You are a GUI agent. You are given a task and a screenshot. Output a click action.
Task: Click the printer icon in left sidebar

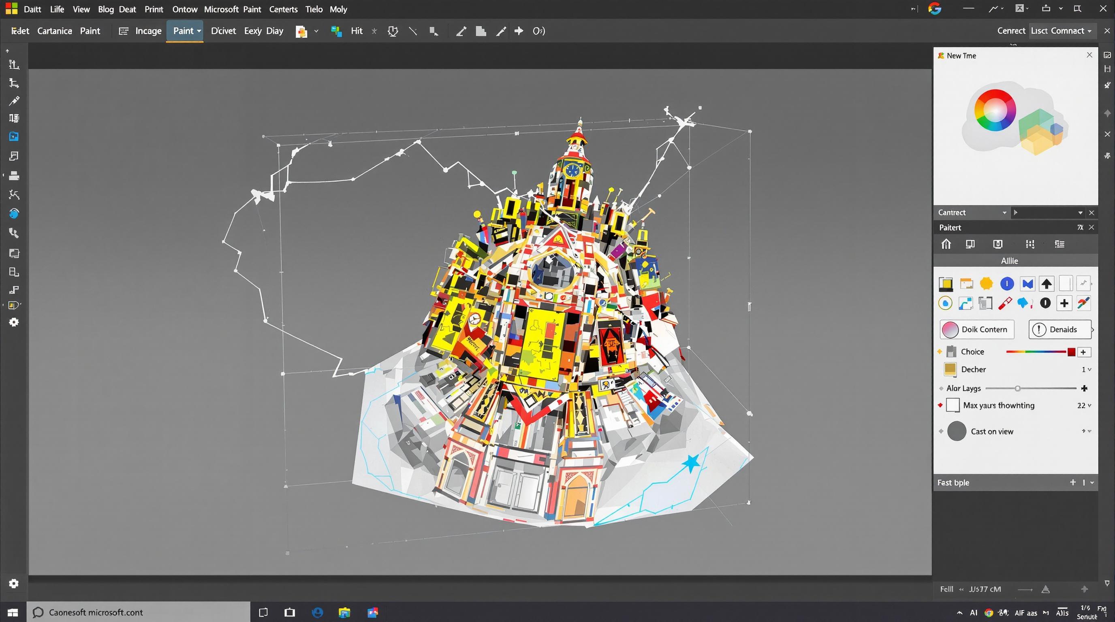click(x=14, y=176)
